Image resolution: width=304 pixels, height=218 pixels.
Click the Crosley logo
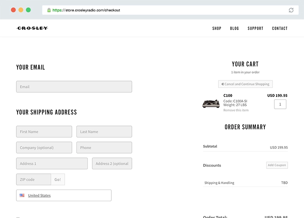coord(32,28)
